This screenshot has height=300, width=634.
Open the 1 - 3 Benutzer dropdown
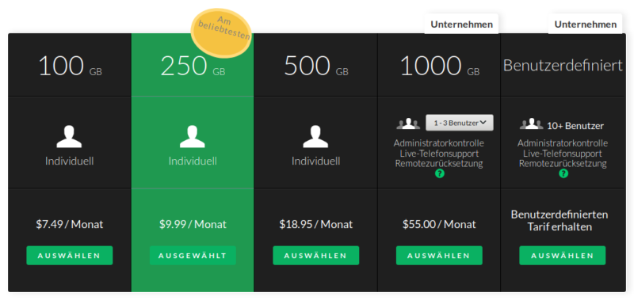coord(460,123)
